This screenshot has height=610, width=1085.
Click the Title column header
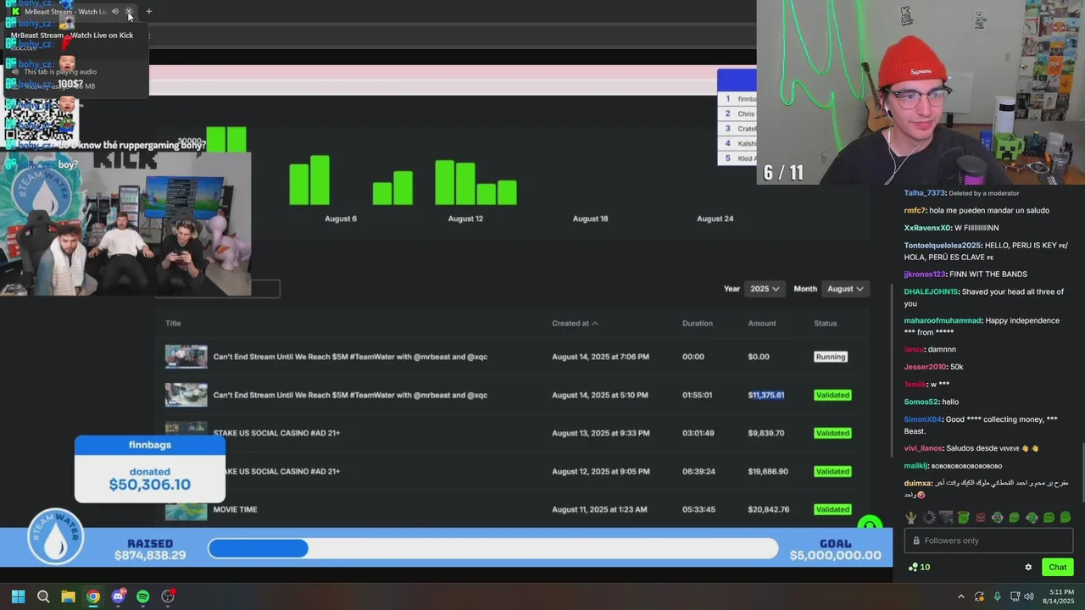coord(173,323)
